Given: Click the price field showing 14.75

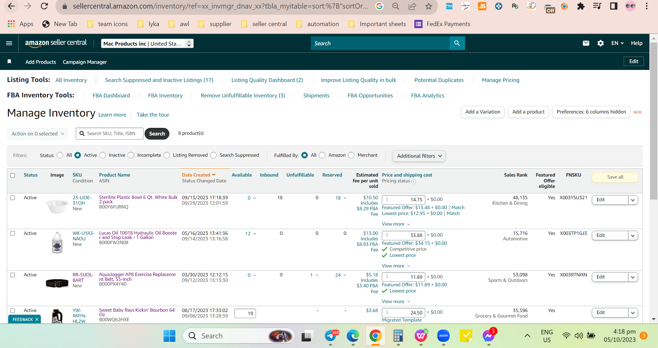Looking at the screenshot, I should [403, 200].
